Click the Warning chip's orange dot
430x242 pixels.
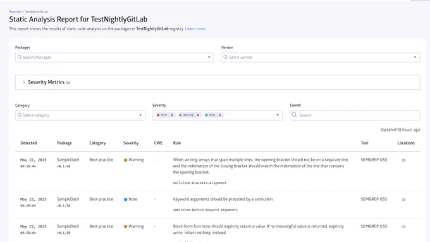180,115
